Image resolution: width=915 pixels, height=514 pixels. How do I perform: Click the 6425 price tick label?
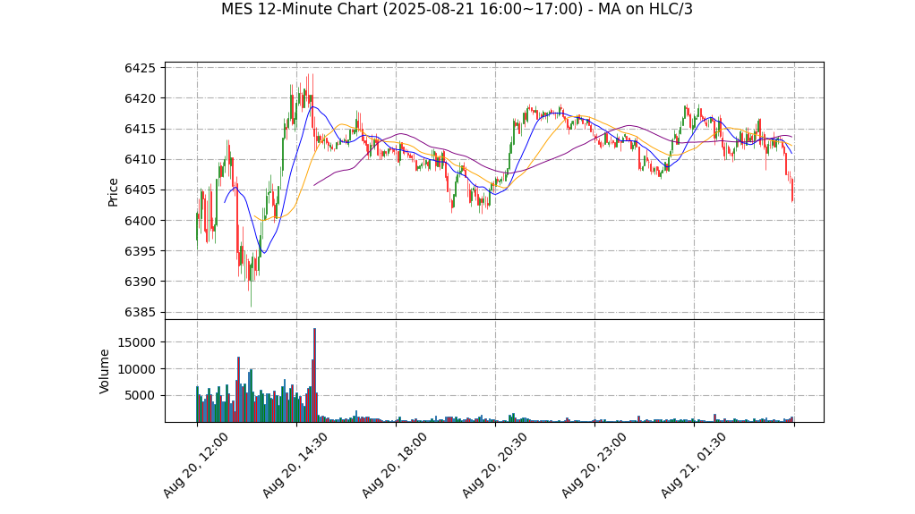(140, 68)
